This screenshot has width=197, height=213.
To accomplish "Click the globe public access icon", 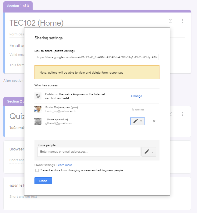I will (x=38, y=96).
